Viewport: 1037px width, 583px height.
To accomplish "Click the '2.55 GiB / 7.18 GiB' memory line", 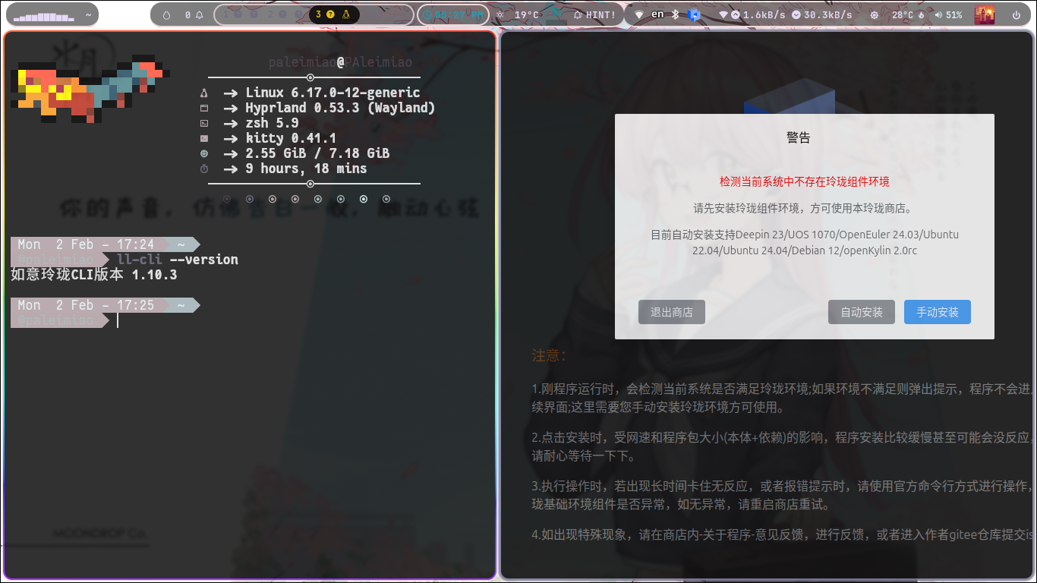I will [317, 153].
